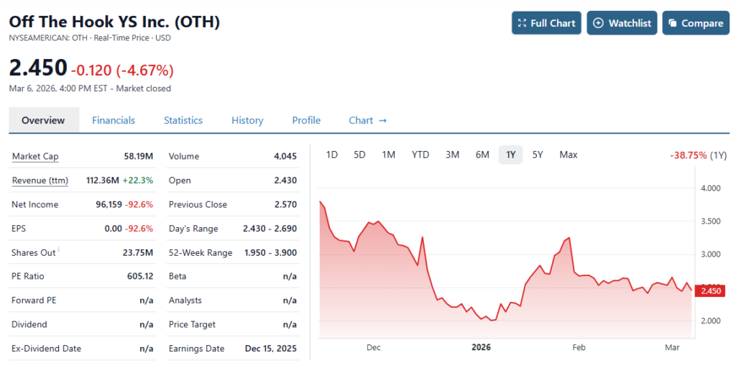Set chart range to 1D
Viewport: 736px width, 368px height.
pos(332,155)
